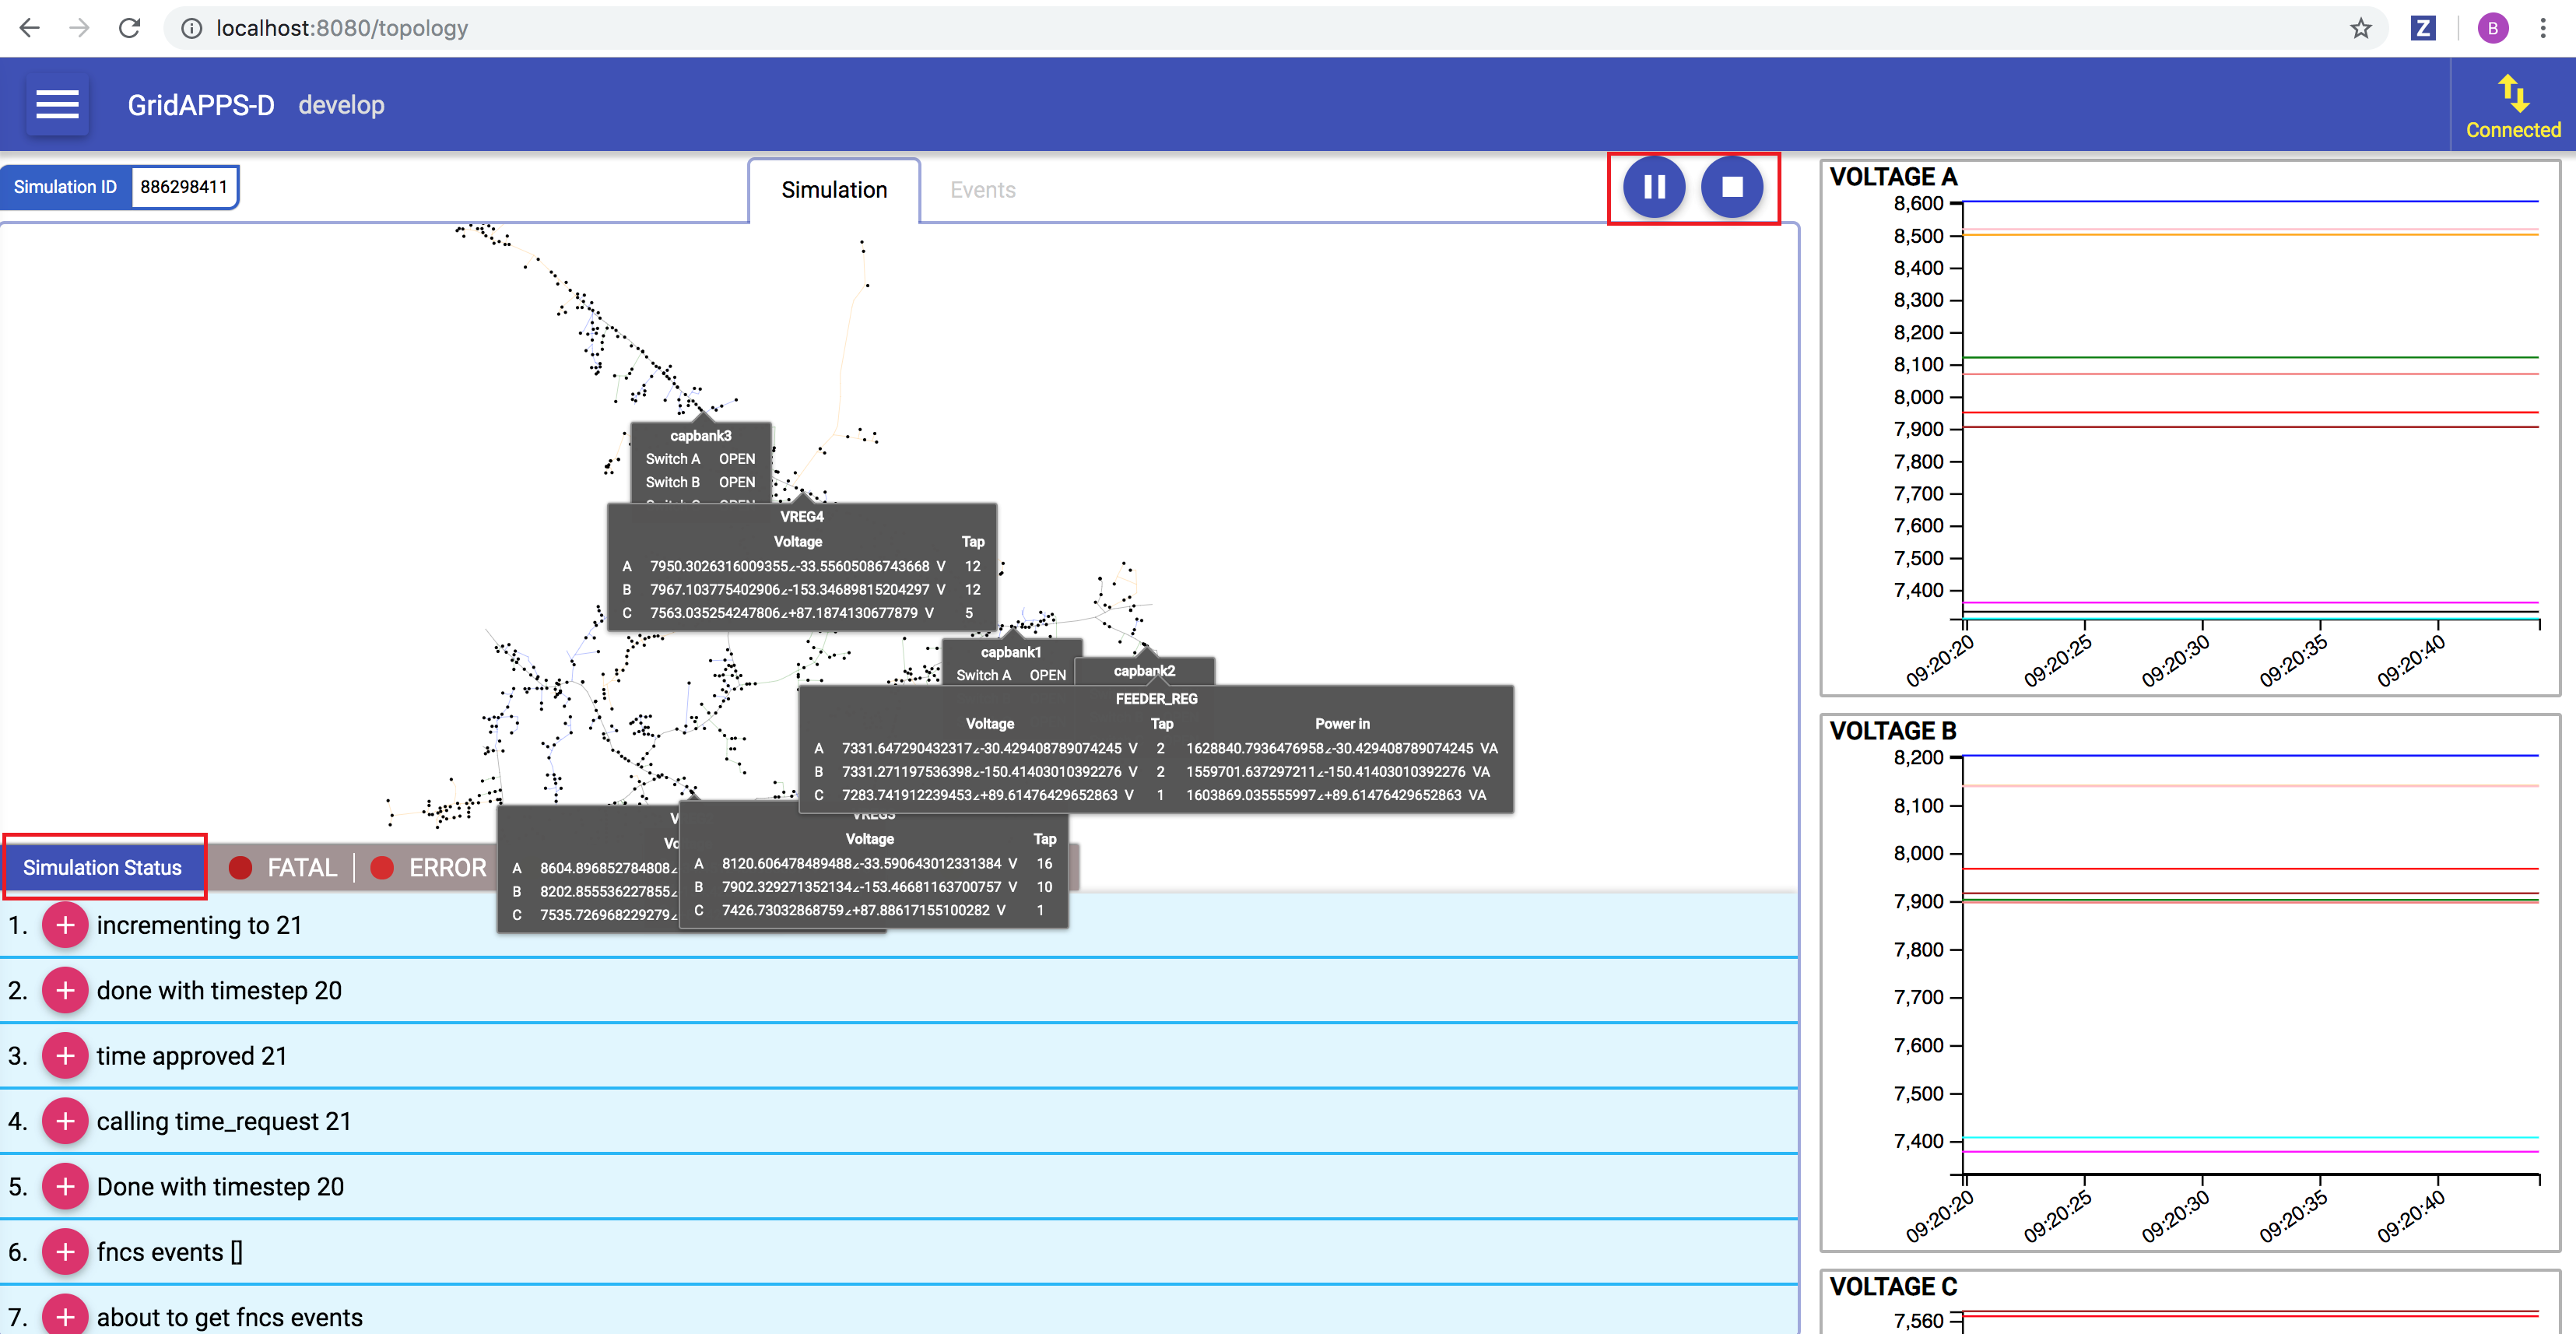The height and width of the screenshot is (1334, 2576).
Task: Expand log entry 'time approved 21'
Action: coord(65,1056)
